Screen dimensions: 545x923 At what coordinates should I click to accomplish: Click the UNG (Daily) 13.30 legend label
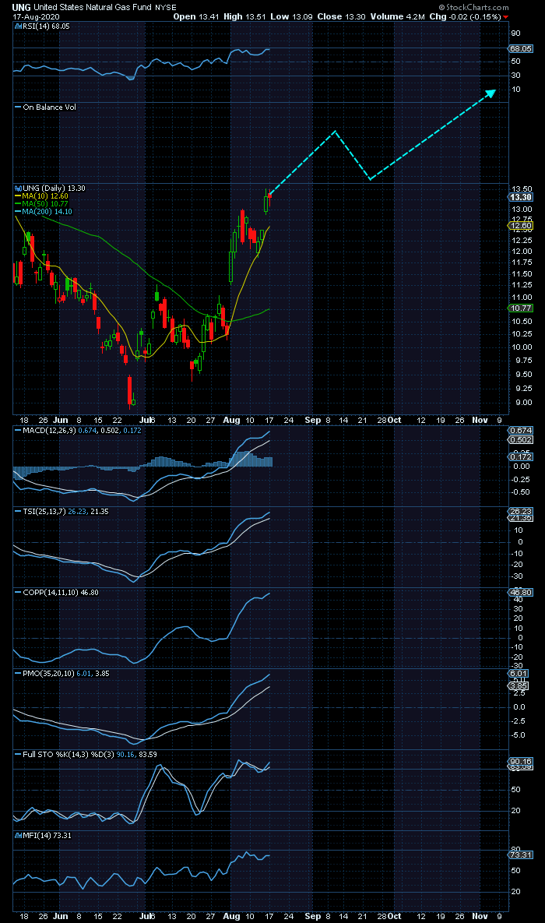54,188
